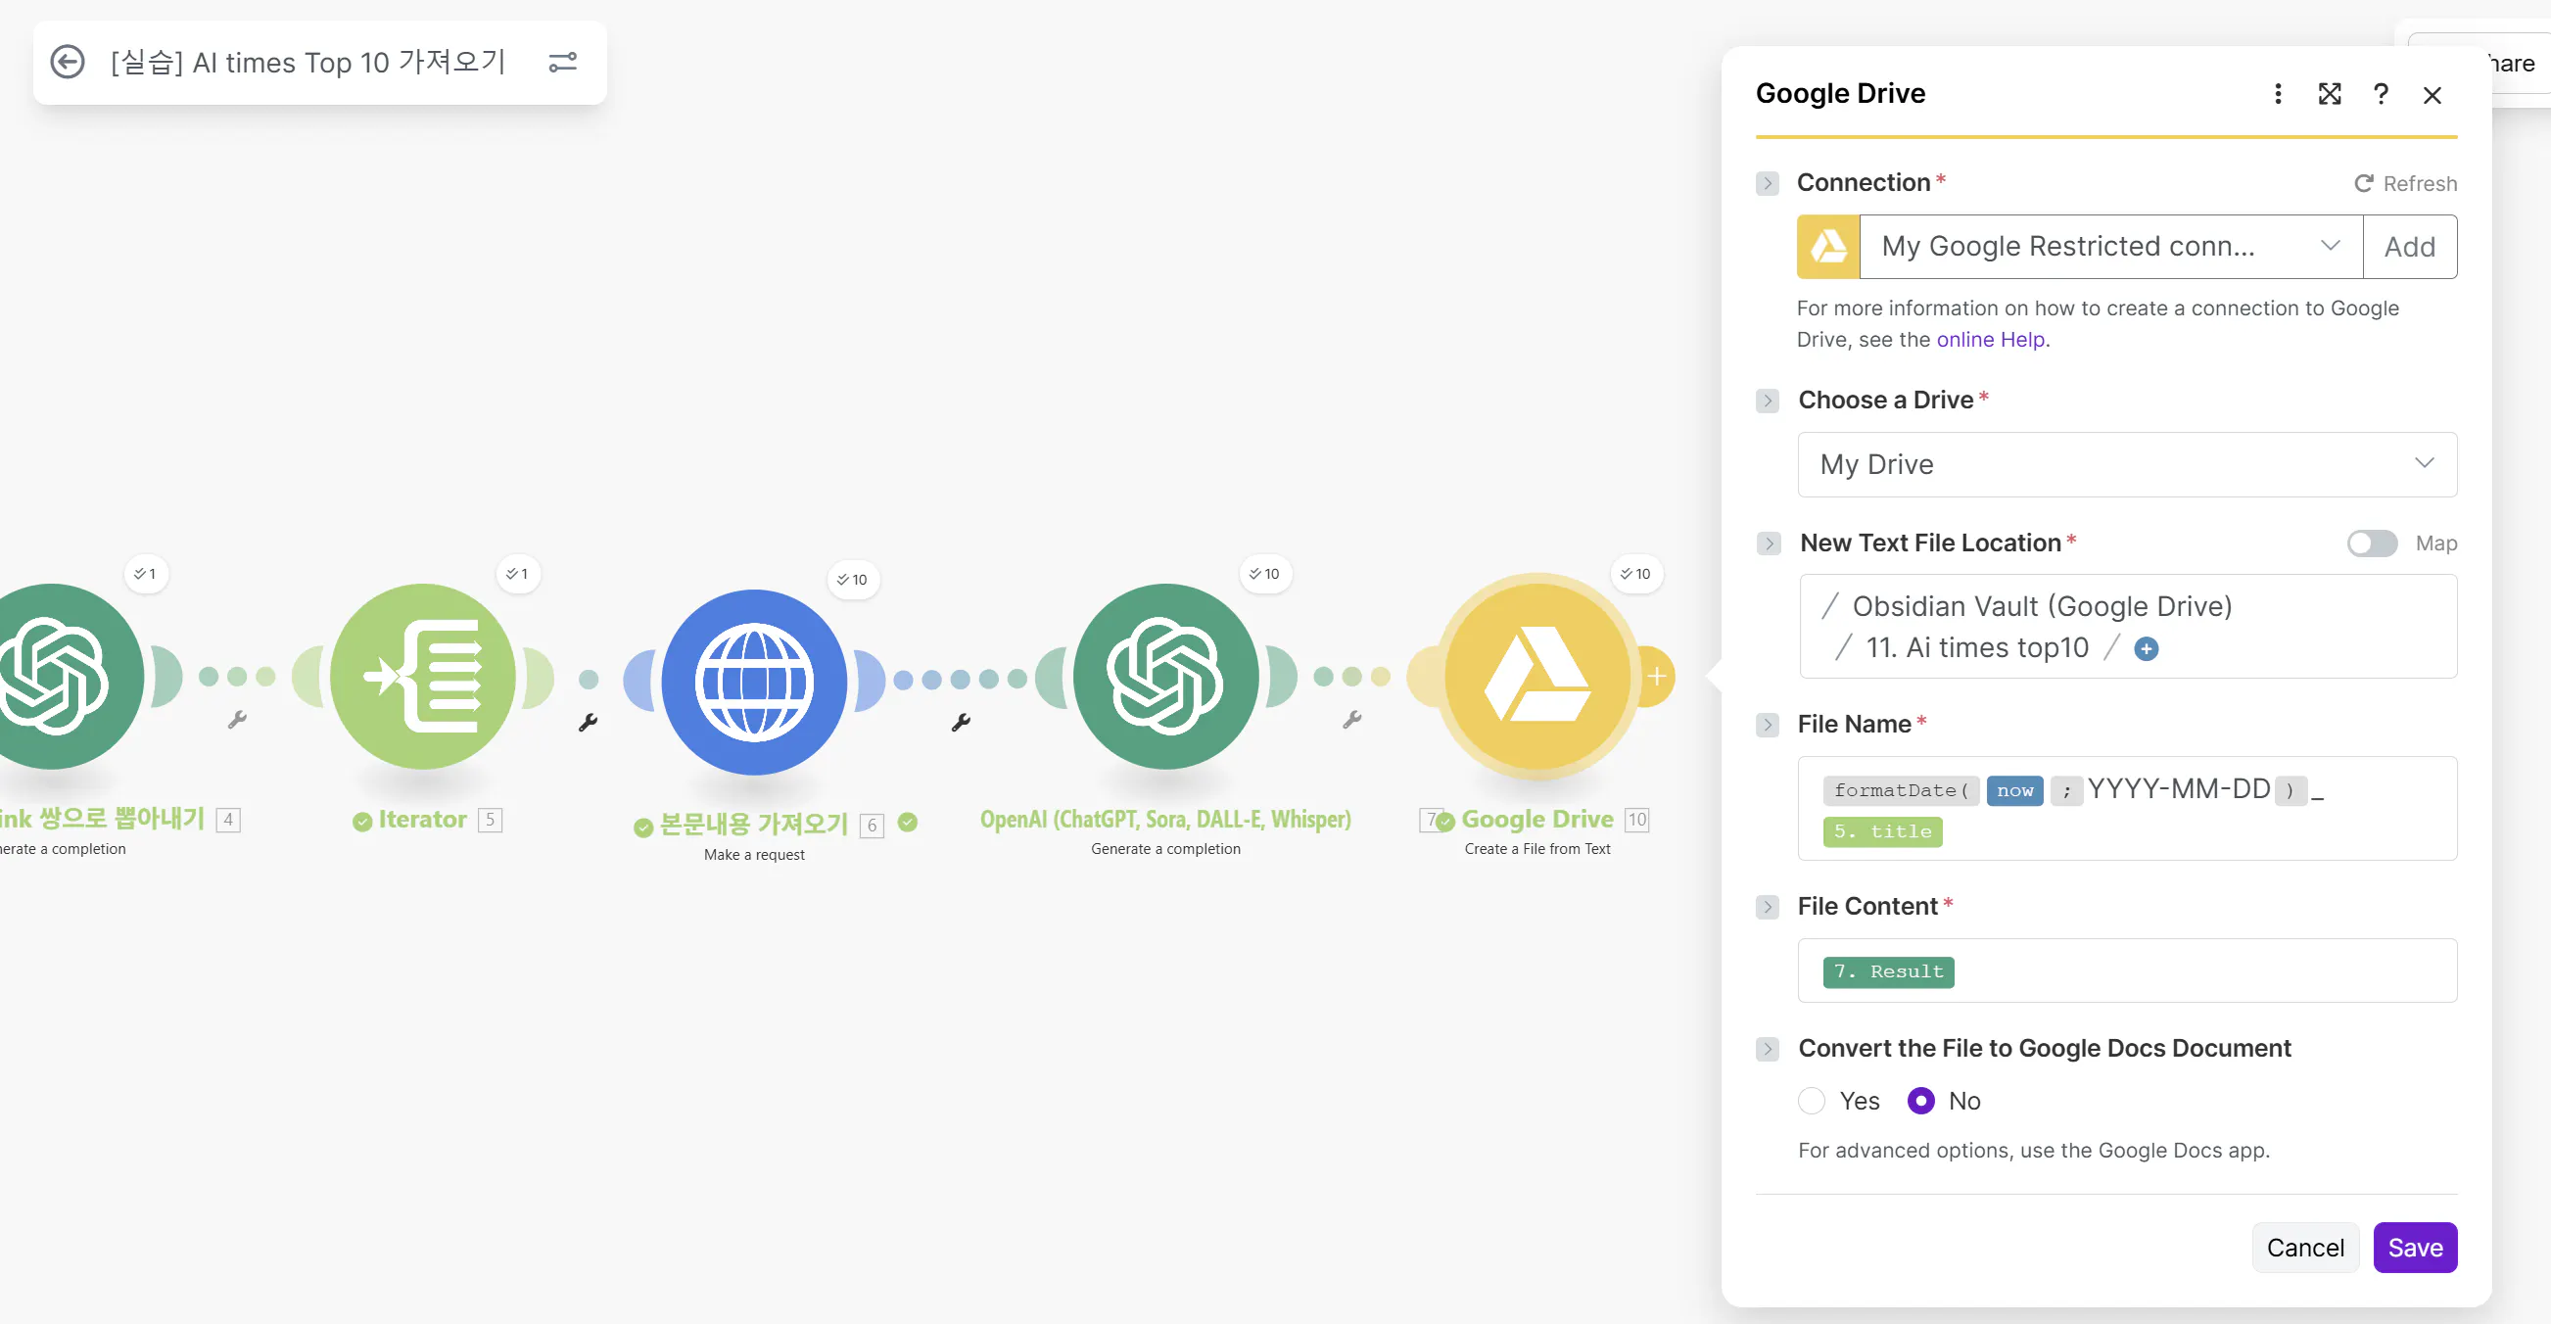Image resolution: width=2551 pixels, height=1324 pixels.
Task: Open the HTTP module operations bubble showing 10
Action: pos(853,580)
